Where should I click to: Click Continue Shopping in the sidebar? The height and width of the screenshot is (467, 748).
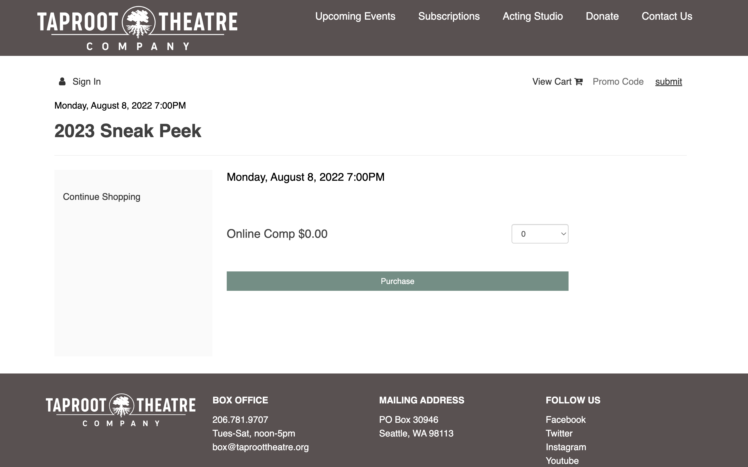point(101,197)
